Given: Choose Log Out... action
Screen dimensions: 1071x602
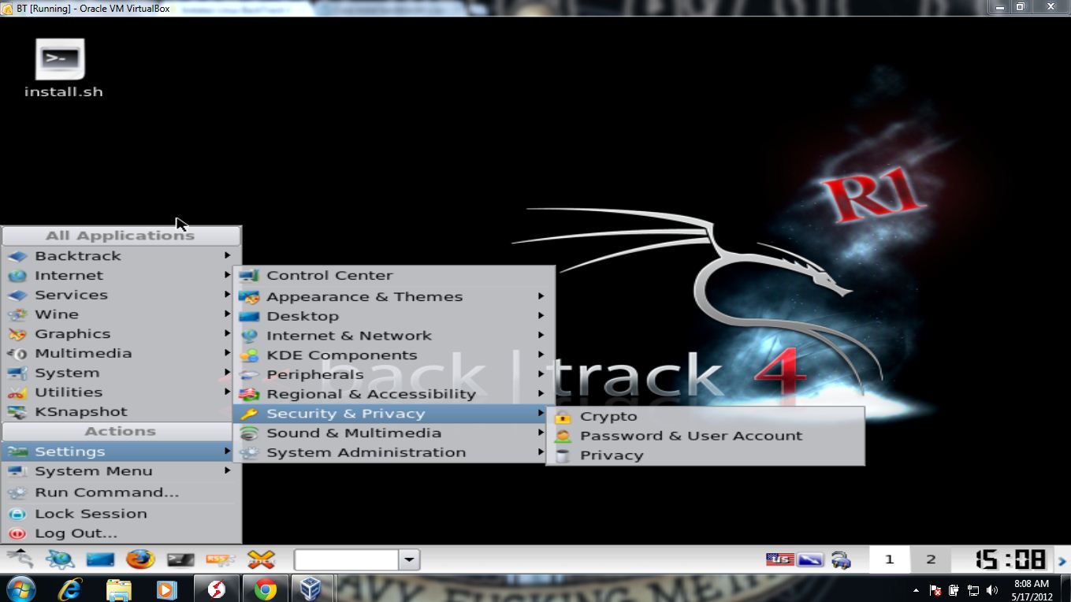Looking at the screenshot, I should pyautogui.click(x=121, y=533).
